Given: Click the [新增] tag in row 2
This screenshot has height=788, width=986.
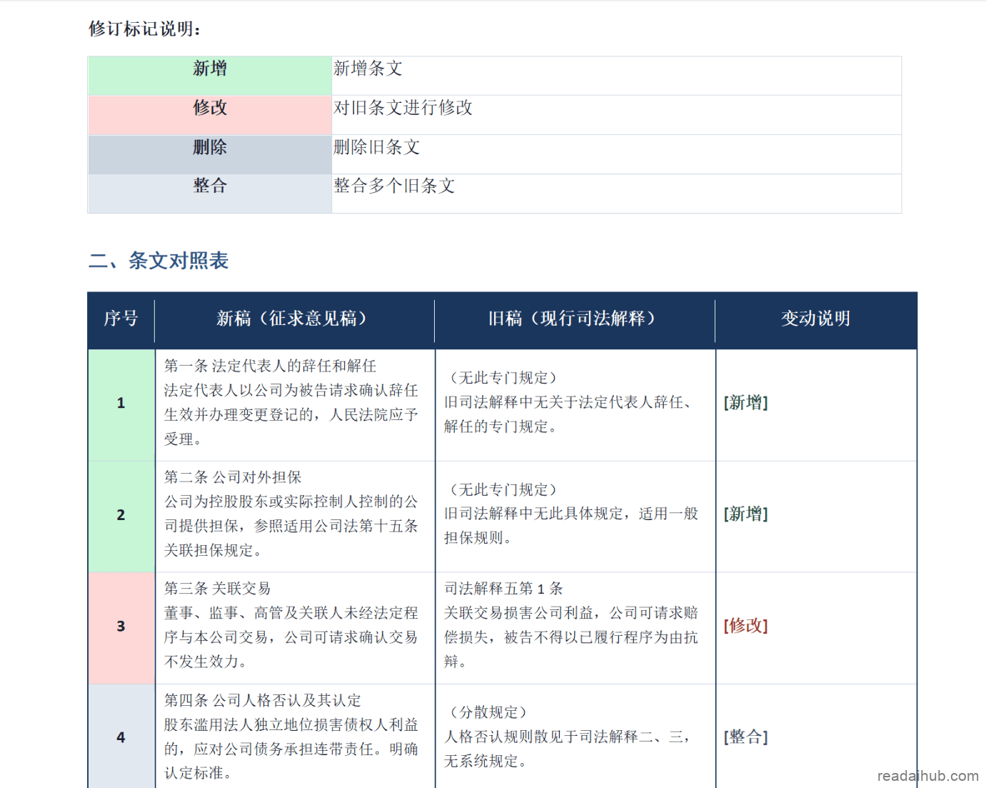Looking at the screenshot, I should (745, 514).
